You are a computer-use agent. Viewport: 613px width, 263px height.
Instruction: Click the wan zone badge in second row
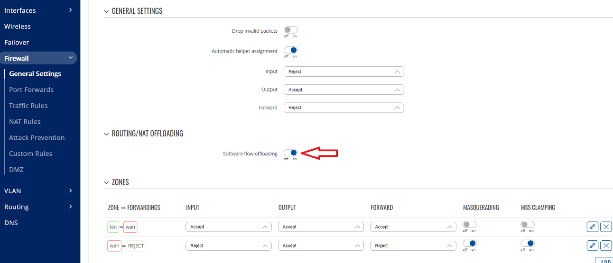coord(114,246)
